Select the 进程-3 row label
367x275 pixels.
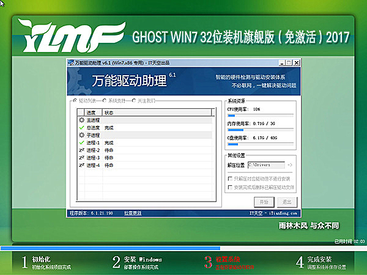93,158
